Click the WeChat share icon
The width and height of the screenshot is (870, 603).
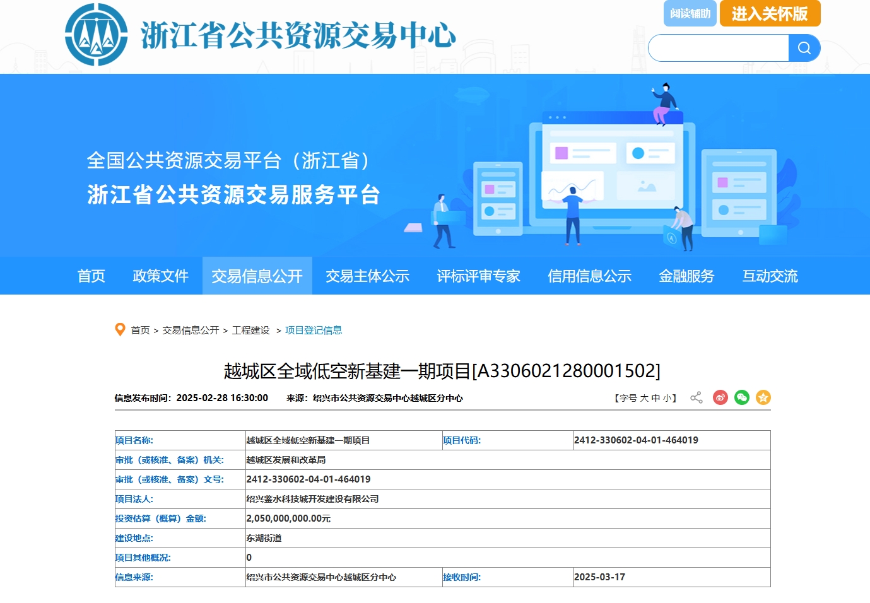click(741, 397)
